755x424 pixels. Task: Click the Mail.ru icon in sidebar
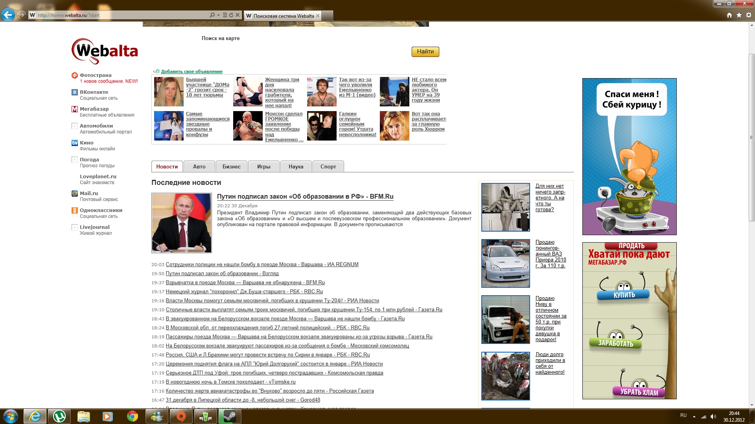click(74, 194)
